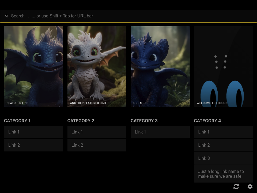
Task: Click the Category 2 heading
Action: coord(81,121)
